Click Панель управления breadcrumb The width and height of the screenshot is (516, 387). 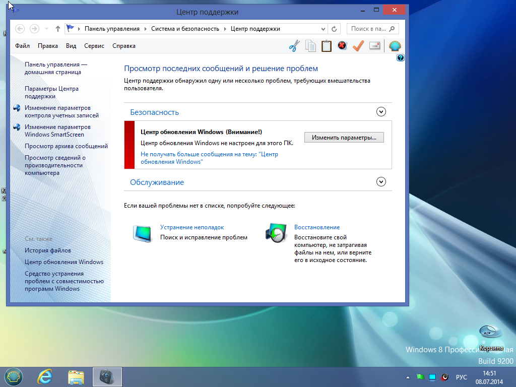[112, 29]
